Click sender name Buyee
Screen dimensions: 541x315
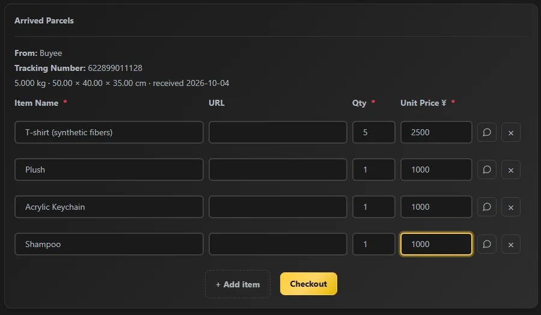coord(50,53)
